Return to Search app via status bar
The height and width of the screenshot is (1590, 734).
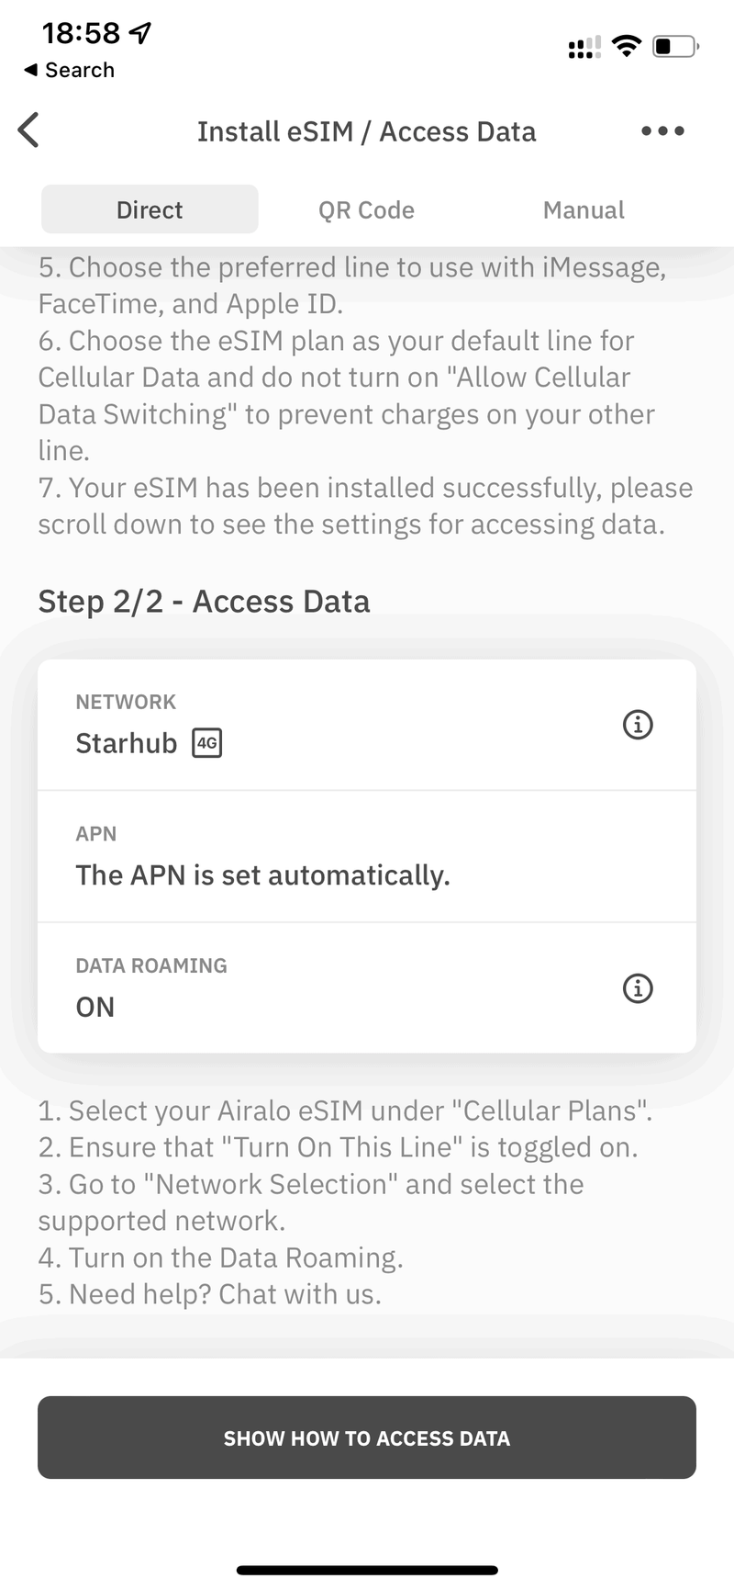click(x=70, y=70)
